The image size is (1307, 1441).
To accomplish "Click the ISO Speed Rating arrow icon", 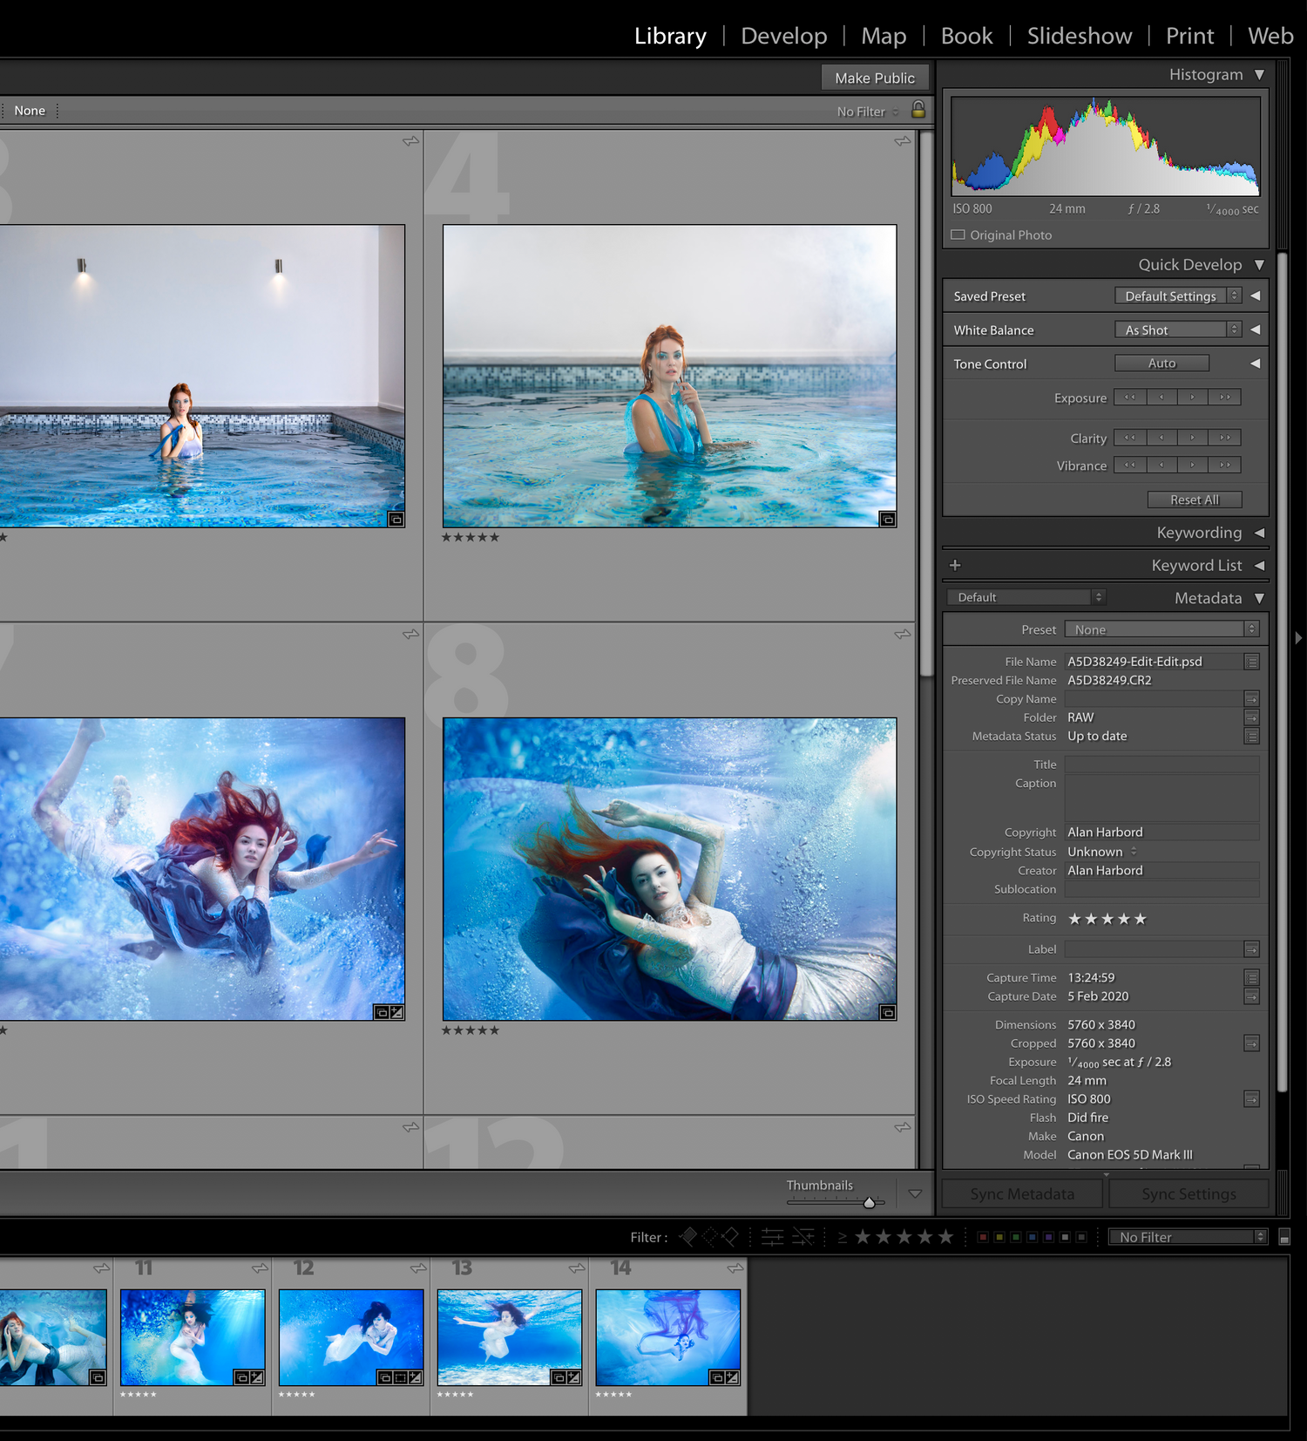I will 1251,1099.
